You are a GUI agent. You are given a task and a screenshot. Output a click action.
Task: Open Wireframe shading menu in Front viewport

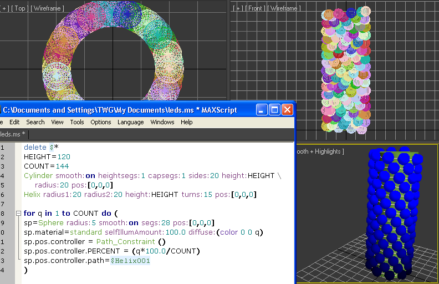(x=285, y=8)
